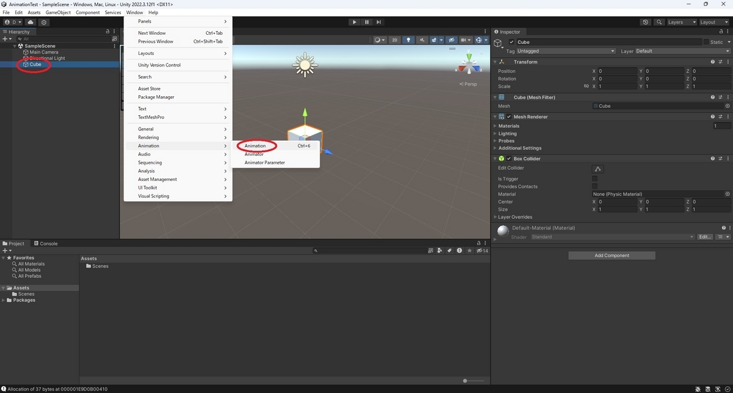The width and height of the screenshot is (733, 393).
Task: Open the Layout dropdown in the toolbar
Action: tap(713, 22)
